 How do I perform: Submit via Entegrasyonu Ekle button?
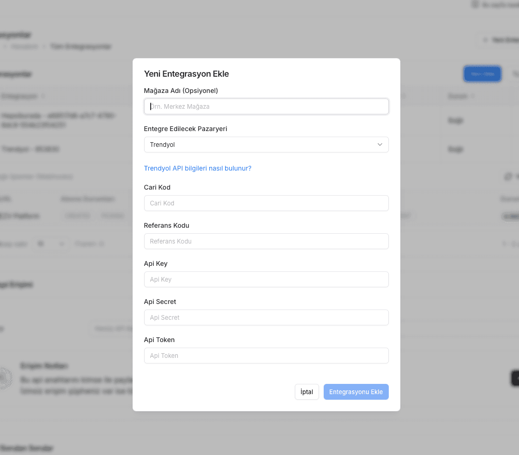click(356, 392)
